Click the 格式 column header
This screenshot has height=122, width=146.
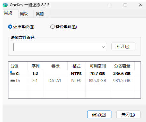pyautogui.click(x=77, y=66)
